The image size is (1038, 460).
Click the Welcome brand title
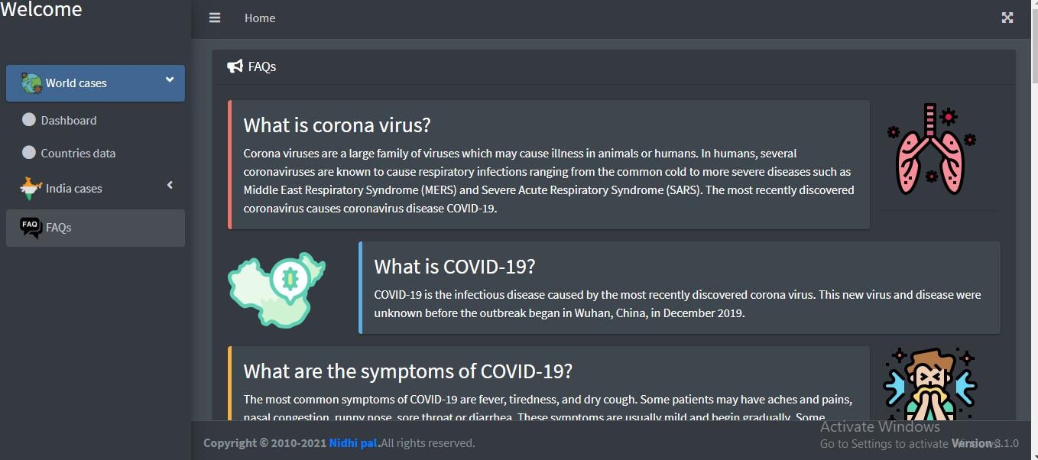click(41, 10)
